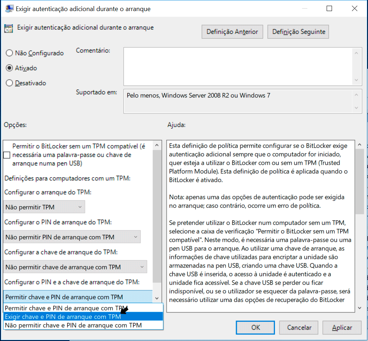
Task: Click the Opções panel scroll up arrow
Action: pos(157,145)
